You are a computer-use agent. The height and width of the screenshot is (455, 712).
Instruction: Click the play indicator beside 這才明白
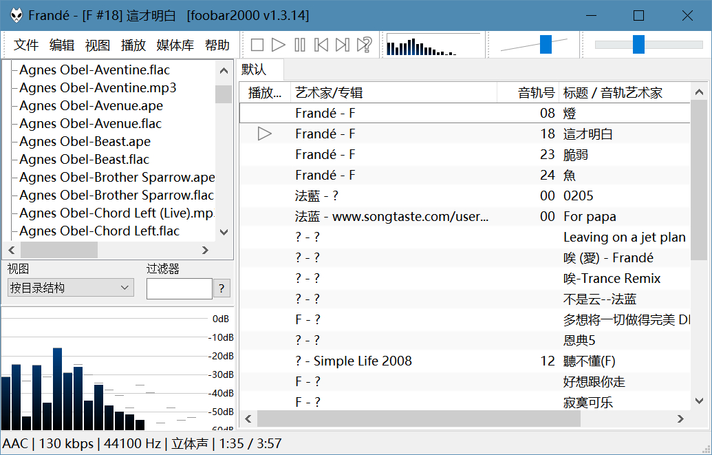[264, 134]
